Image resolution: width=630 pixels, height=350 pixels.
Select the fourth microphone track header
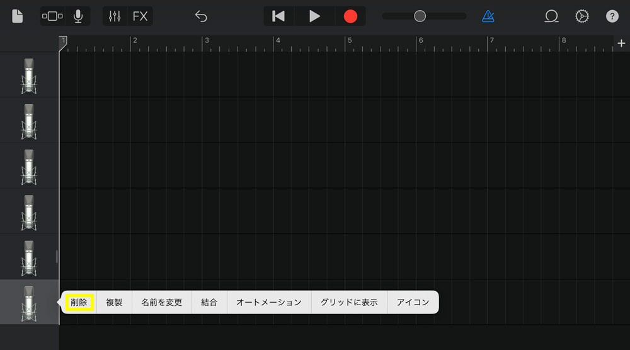[29, 211]
